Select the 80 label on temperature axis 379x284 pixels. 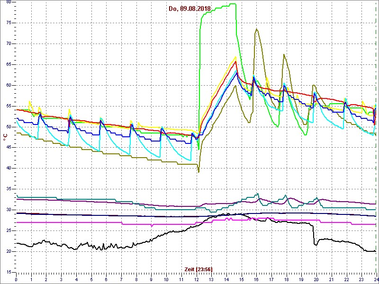9,2
